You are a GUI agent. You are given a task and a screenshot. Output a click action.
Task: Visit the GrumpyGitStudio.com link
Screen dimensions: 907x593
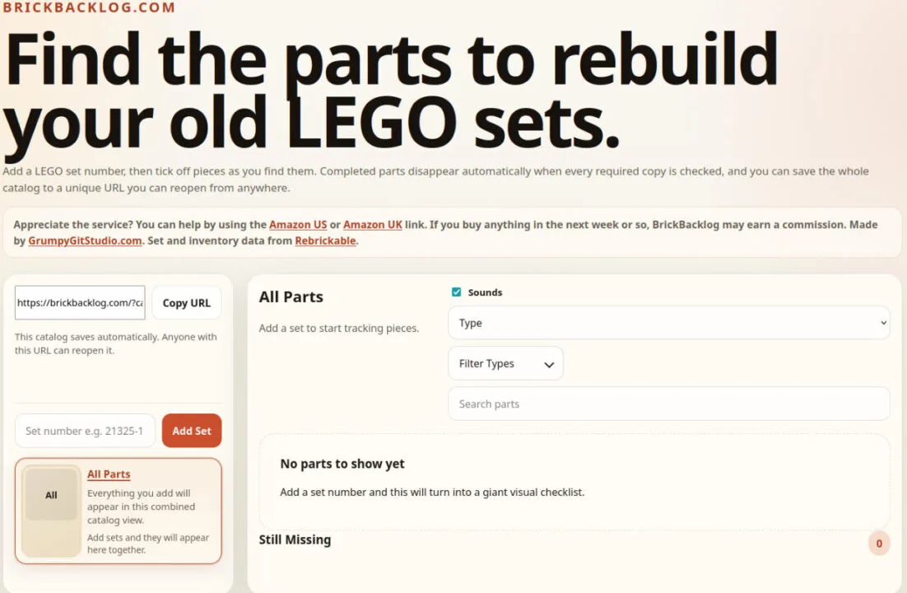point(85,241)
